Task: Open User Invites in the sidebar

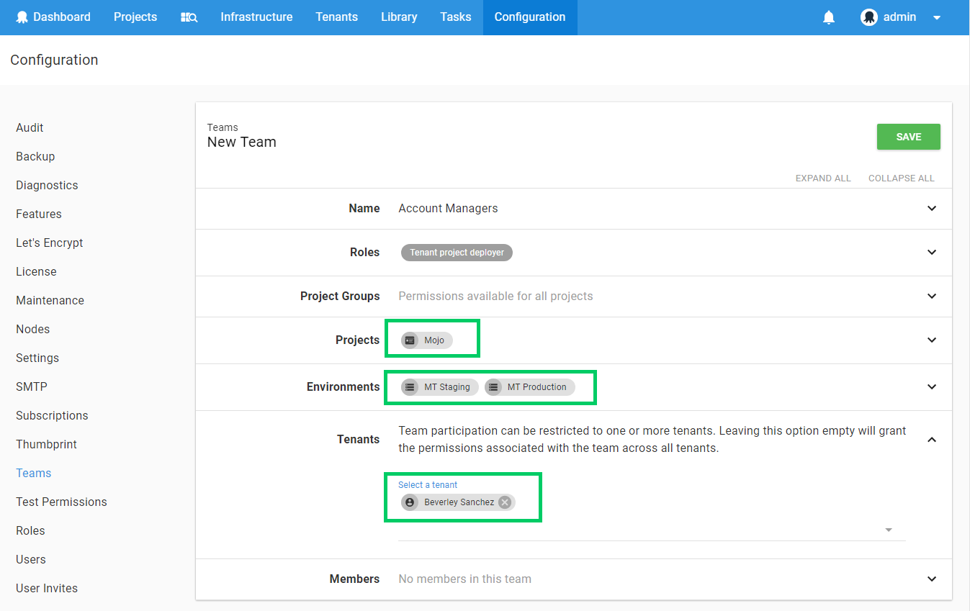Action: click(47, 589)
